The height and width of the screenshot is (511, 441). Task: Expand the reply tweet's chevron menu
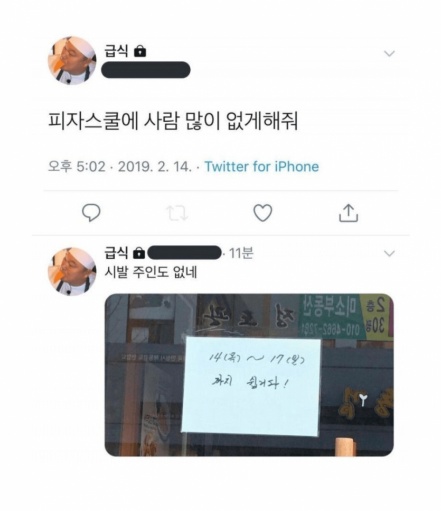tap(389, 253)
